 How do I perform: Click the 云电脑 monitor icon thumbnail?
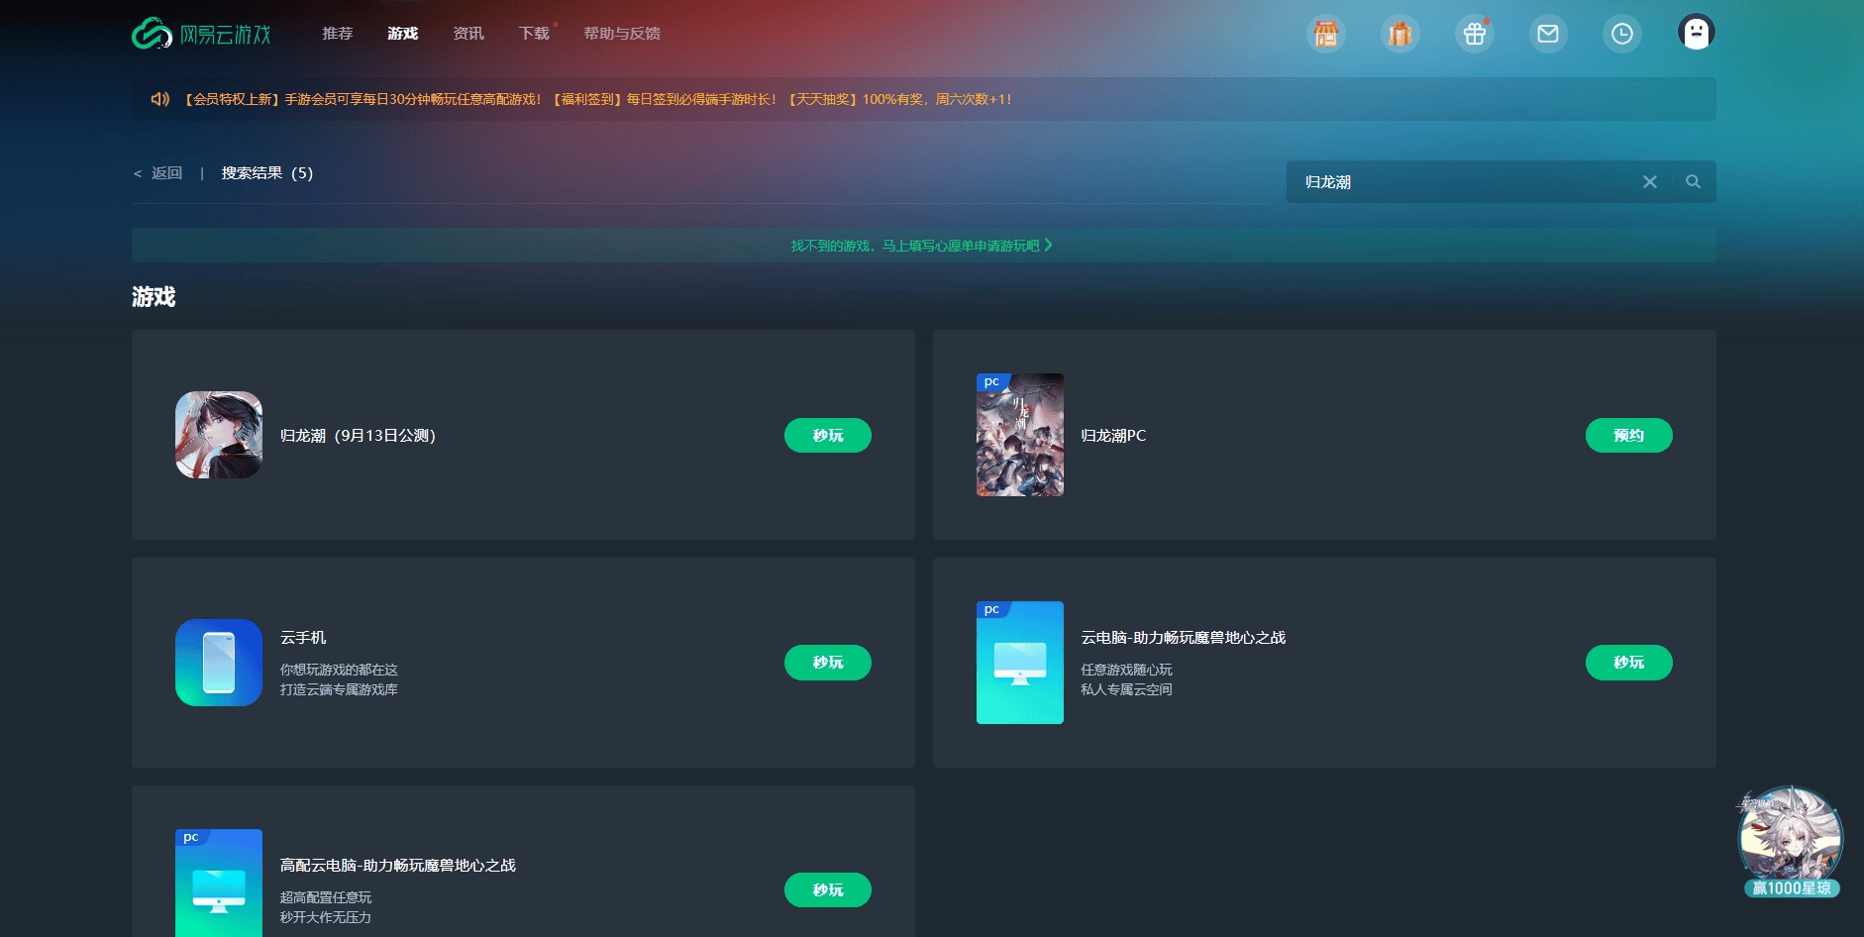pyautogui.click(x=1020, y=663)
